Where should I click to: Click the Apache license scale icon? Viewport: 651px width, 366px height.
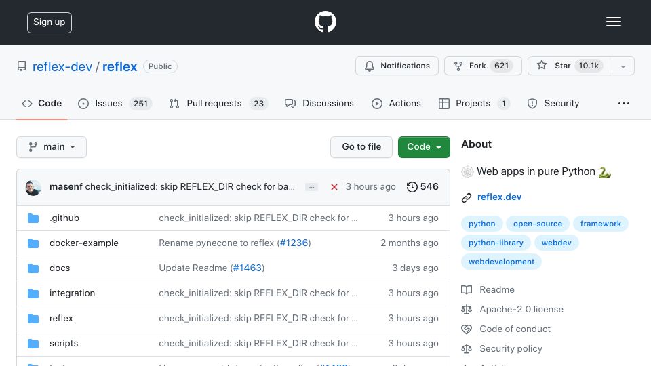pos(467,310)
